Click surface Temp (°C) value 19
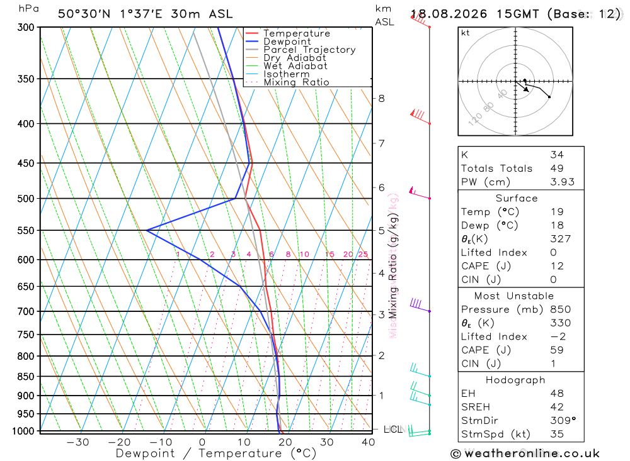The image size is (630, 461). tap(557, 211)
